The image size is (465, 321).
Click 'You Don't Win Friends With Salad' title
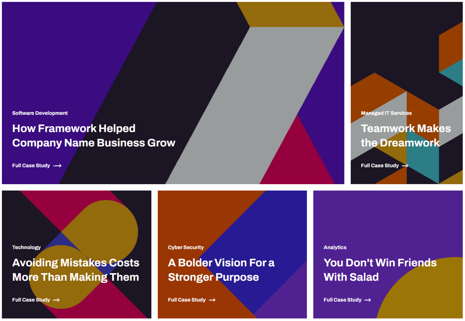point(380,270)
